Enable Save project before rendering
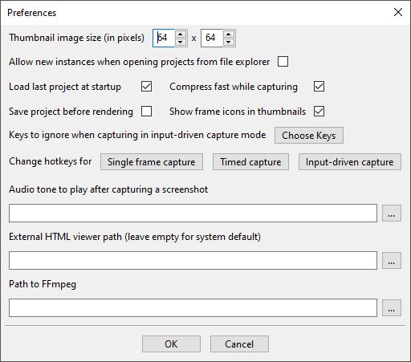The height and width of the screenshot is (362, 411). 146,112
